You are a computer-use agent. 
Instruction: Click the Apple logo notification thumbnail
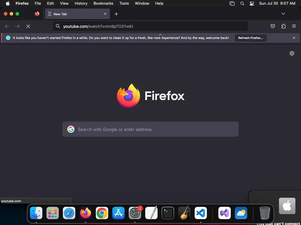pyautogui.click(x=287, y=206)
